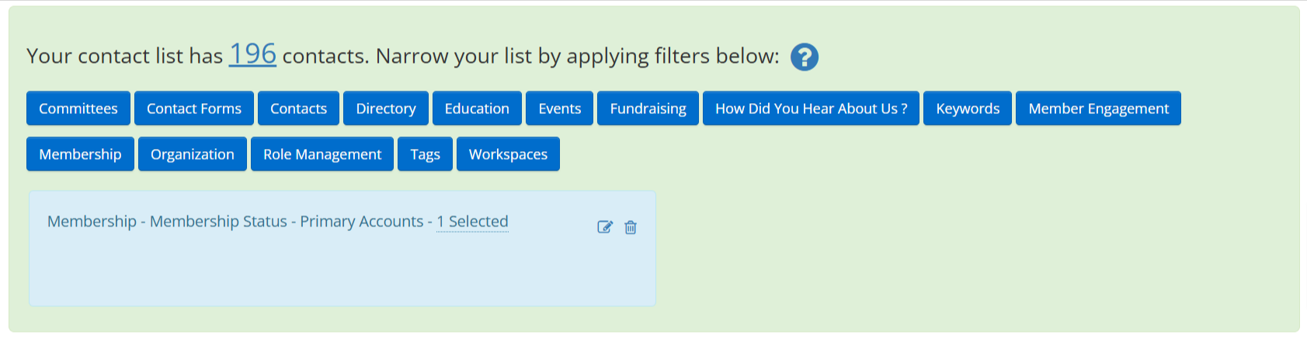Apply the Contact Forms filter
Image resolution: width=1307 pixels, height=338 pixels.
point(194,109)
